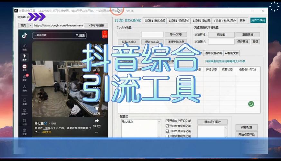
Task: Click the loading spinner at the screen corner
Action: (274, 7)
